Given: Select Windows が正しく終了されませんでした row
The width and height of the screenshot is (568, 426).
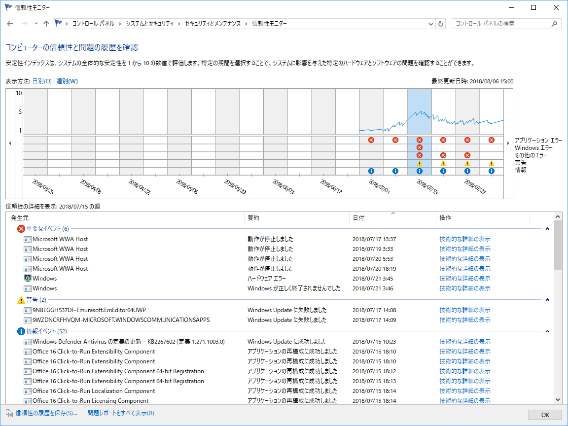Looking at the screenshot, I should pos(279,288).
